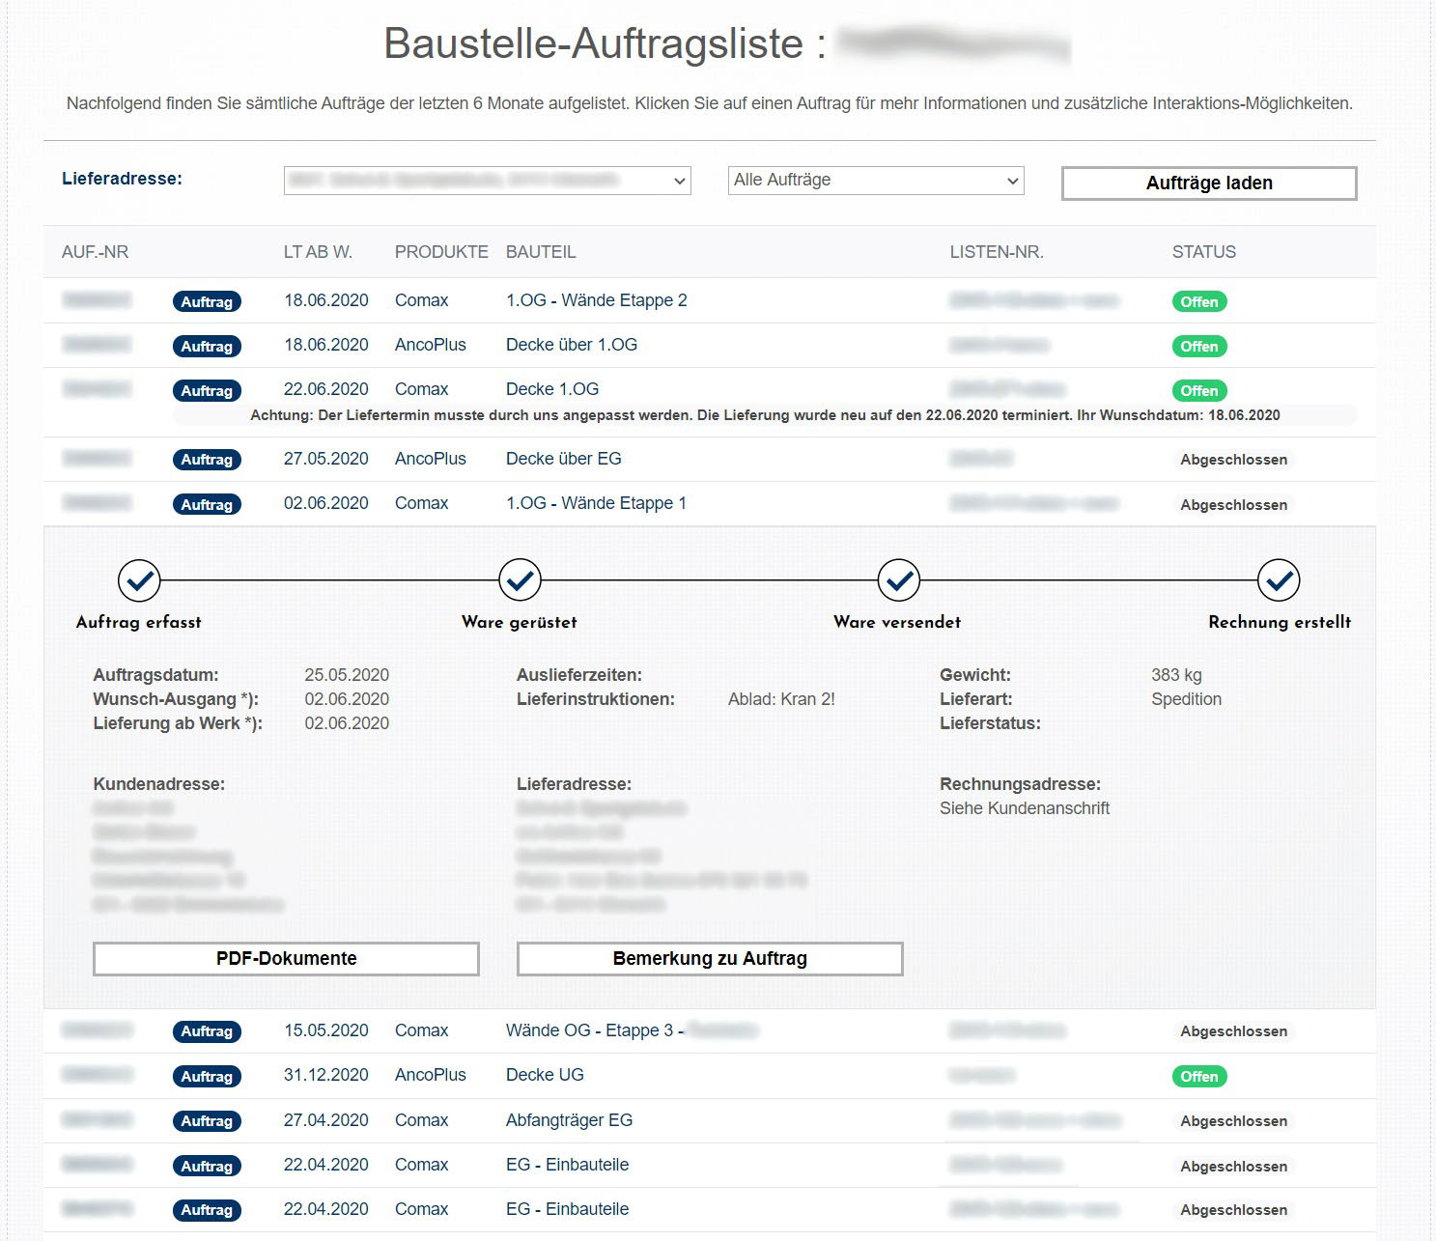The width and height of the screenshot is (1436, 1241).
Task: Click the 'Rechnung erstellt' checkmark step icon
Action: (1279, 580)
